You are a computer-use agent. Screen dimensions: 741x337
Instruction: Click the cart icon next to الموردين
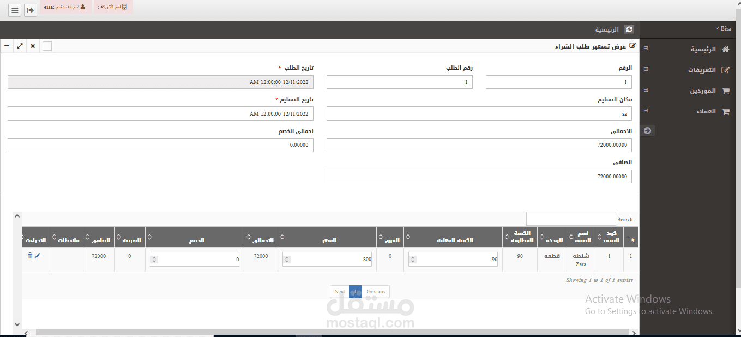725,91
